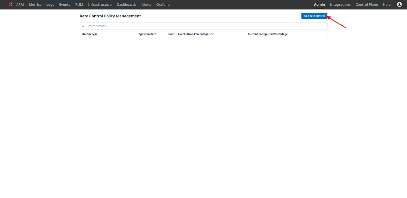Go to the Logs section

(50, 5)
